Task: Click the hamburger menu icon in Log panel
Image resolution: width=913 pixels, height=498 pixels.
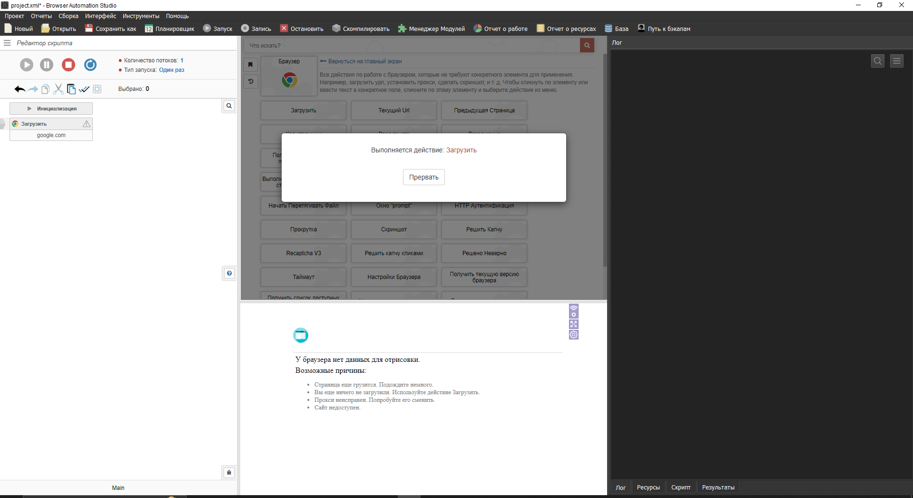Action: (897, 61)
